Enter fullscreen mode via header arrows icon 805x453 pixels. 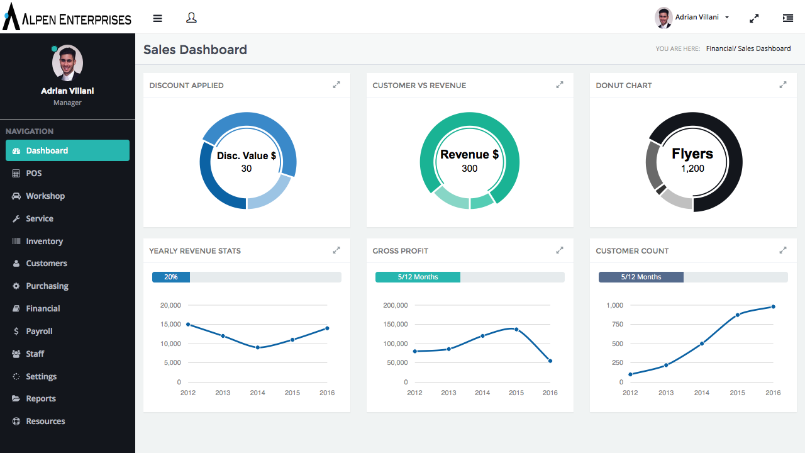(754, 18)
